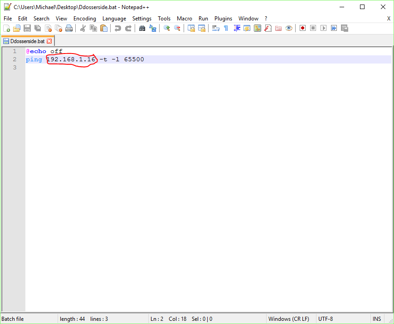Open the Encoding menu

[85, 19]
